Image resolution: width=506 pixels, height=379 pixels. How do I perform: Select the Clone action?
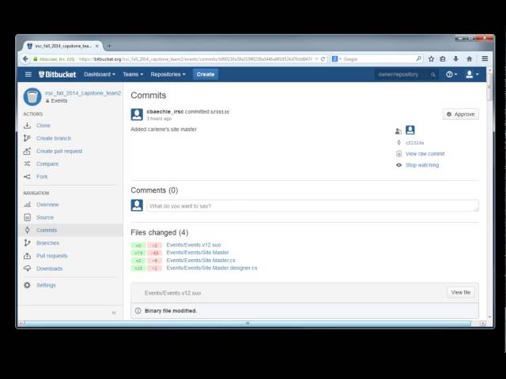click(43, 126)
